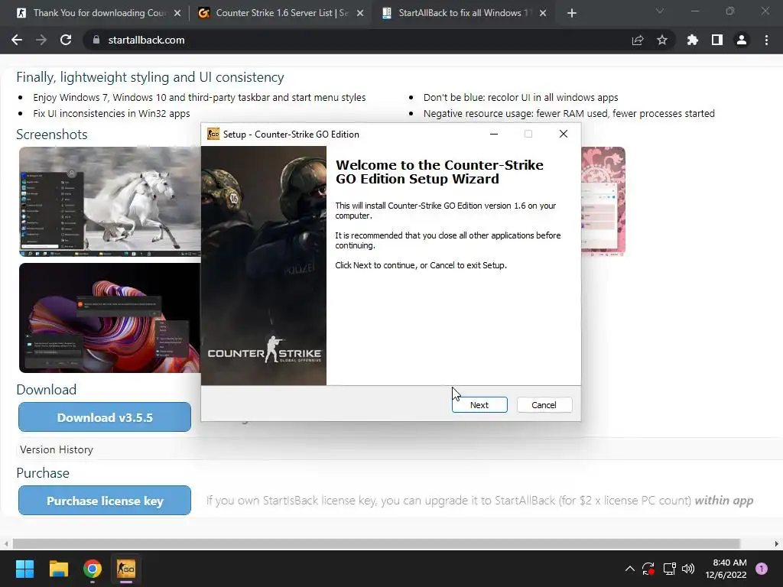This screenshot has height=587, width=783.
Task: Click the Counter-Strike GO setup taskbar icon
Action: pos(126,569)
